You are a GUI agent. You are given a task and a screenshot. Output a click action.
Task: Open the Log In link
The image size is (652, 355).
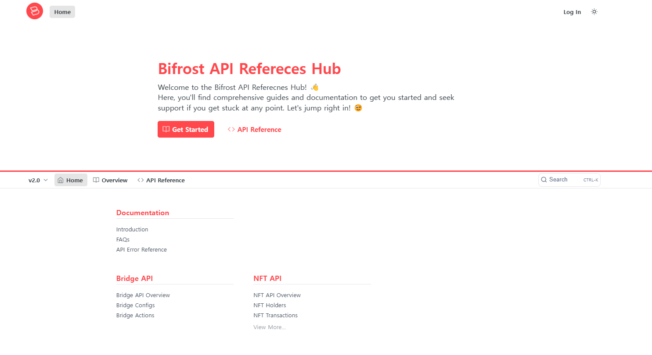pos(572,12)
